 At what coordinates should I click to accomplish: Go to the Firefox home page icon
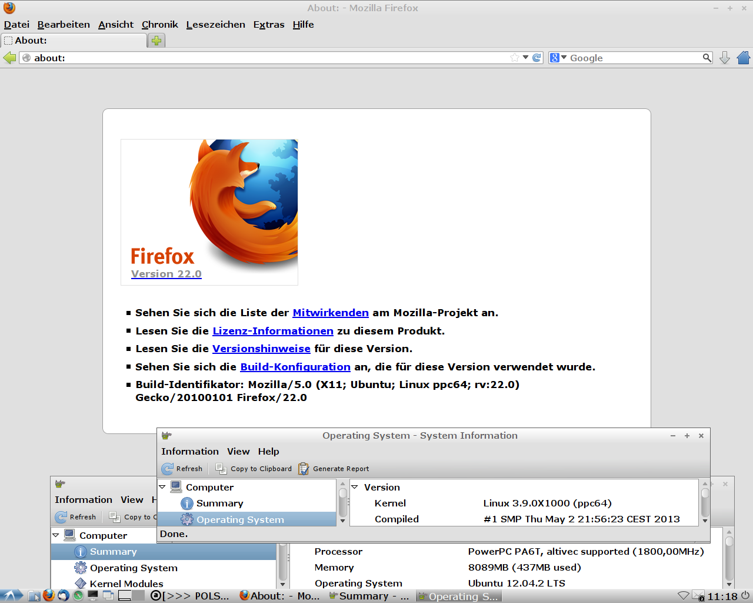pos(744,58)
